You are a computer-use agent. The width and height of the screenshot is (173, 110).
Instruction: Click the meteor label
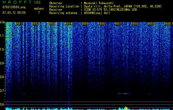tap(39, 9)
